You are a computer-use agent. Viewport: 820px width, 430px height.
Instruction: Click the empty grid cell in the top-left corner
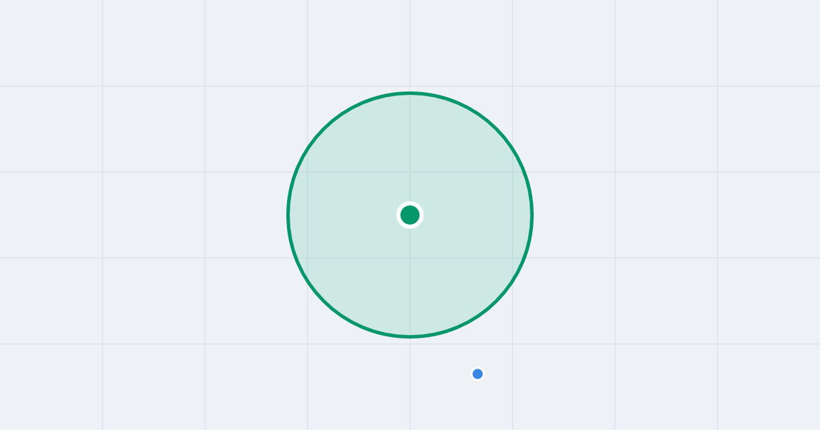click(51, 43)
